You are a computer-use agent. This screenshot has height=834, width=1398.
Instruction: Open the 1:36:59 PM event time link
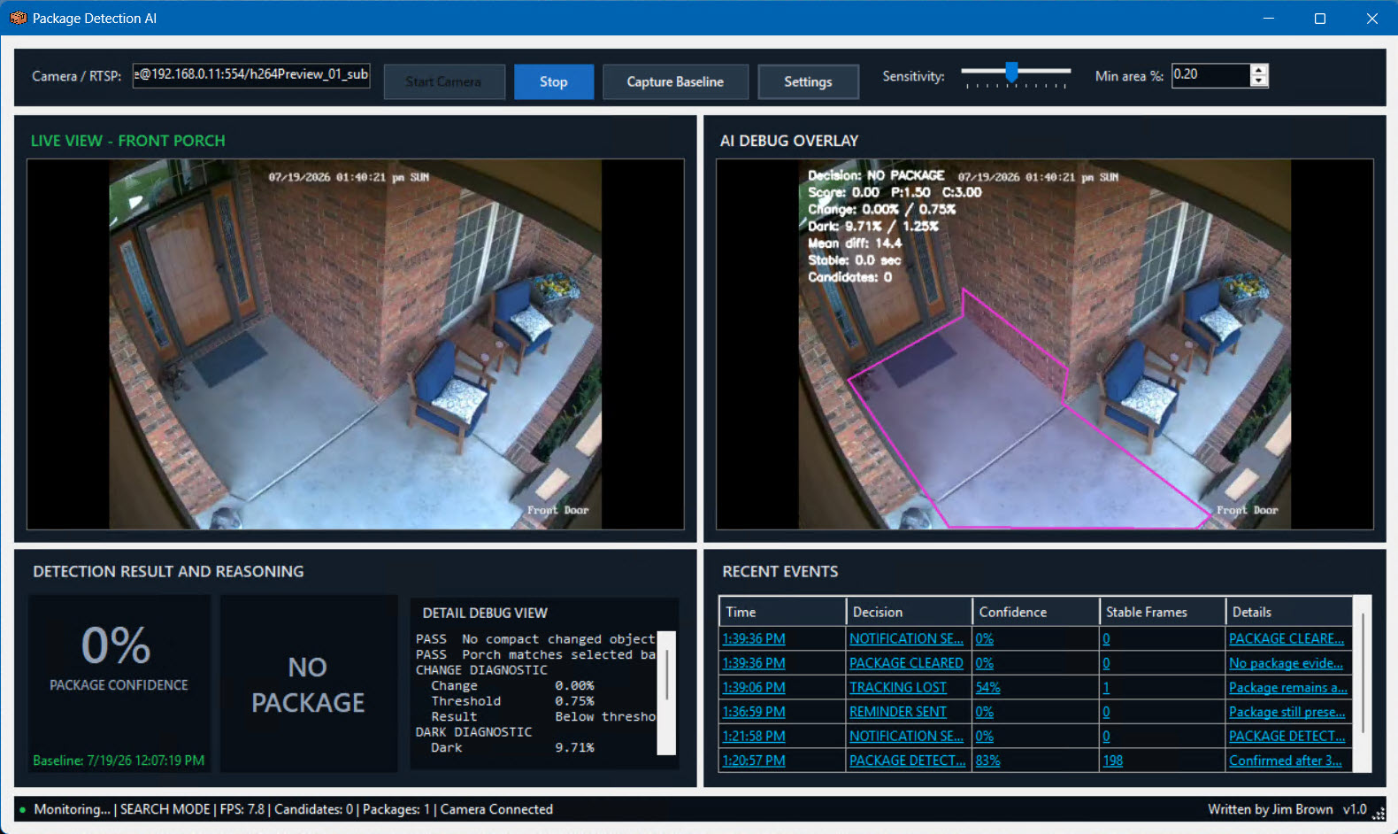click(x=754, y=712)
